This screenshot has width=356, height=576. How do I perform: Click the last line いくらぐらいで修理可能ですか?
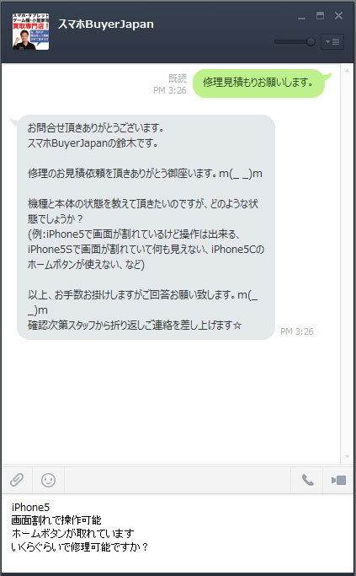click(x=80, y=547)
